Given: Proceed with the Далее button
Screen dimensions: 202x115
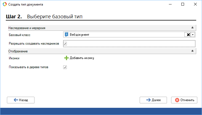Looking at the screenshot, I should click(x=153, y=100).
